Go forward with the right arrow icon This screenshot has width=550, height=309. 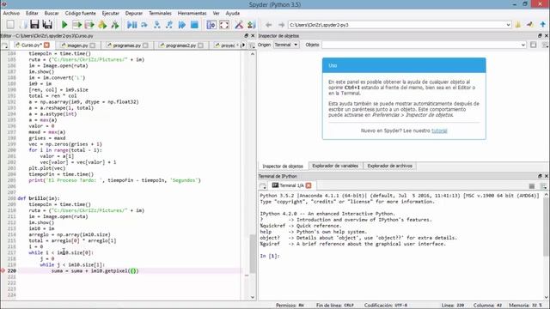[x=281, y=25]
